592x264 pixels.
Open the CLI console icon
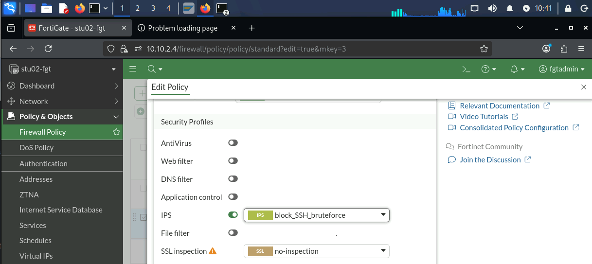click(466, 69)
